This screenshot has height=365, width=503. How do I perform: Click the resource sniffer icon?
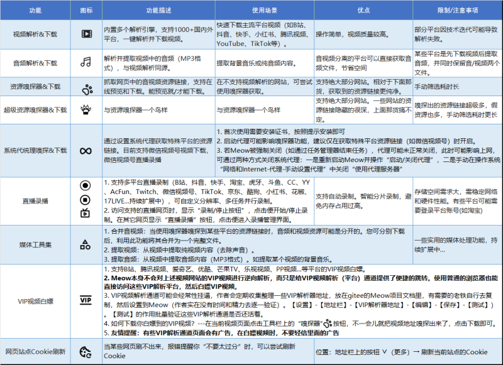[x=85, y=89]
